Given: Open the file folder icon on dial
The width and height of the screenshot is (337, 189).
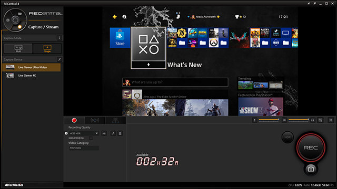Looking at the screenshot, I should coord(20,14).
